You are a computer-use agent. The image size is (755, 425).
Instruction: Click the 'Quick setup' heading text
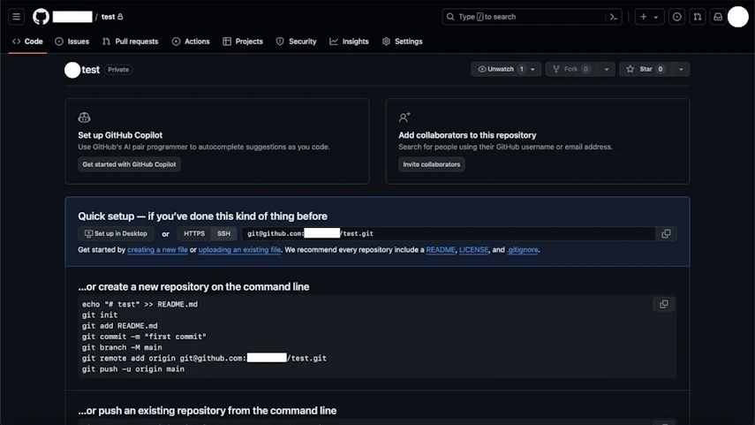[203, 216]
